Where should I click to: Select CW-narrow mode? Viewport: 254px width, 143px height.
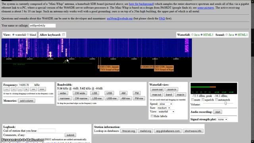(x=81, y=98)
